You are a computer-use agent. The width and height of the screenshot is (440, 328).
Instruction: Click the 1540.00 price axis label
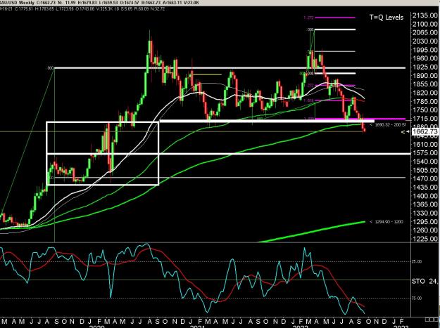(x=425, y=162)
